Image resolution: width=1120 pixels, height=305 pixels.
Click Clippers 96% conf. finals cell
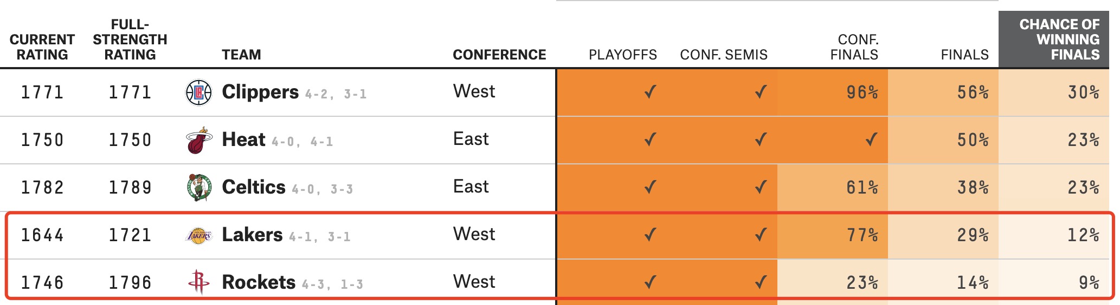[x=833, y=92]
